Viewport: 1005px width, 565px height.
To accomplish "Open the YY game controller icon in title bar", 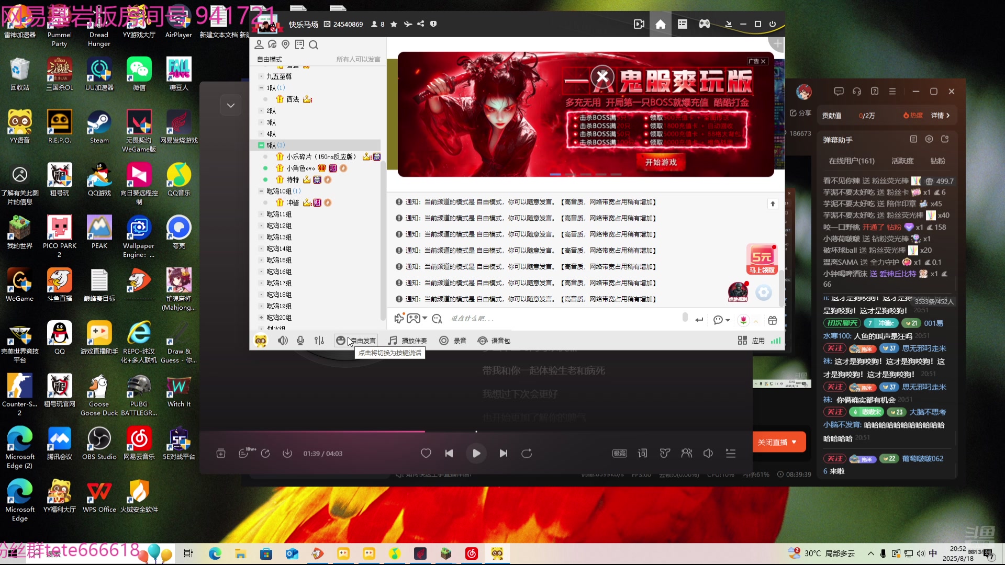I will tap(705, 24).
